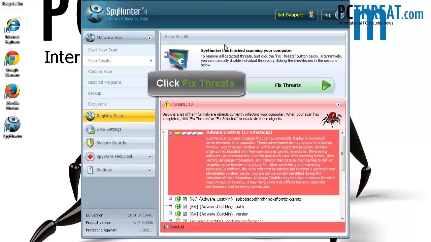
Task: Select the '[RV] {Adware.CostMin} path' row text
Action: pos(217,207)
